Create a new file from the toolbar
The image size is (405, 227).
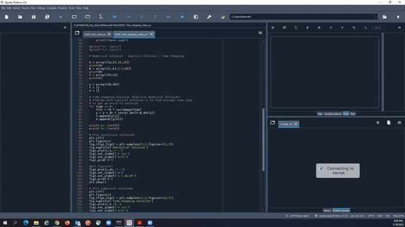click(7, 17)
